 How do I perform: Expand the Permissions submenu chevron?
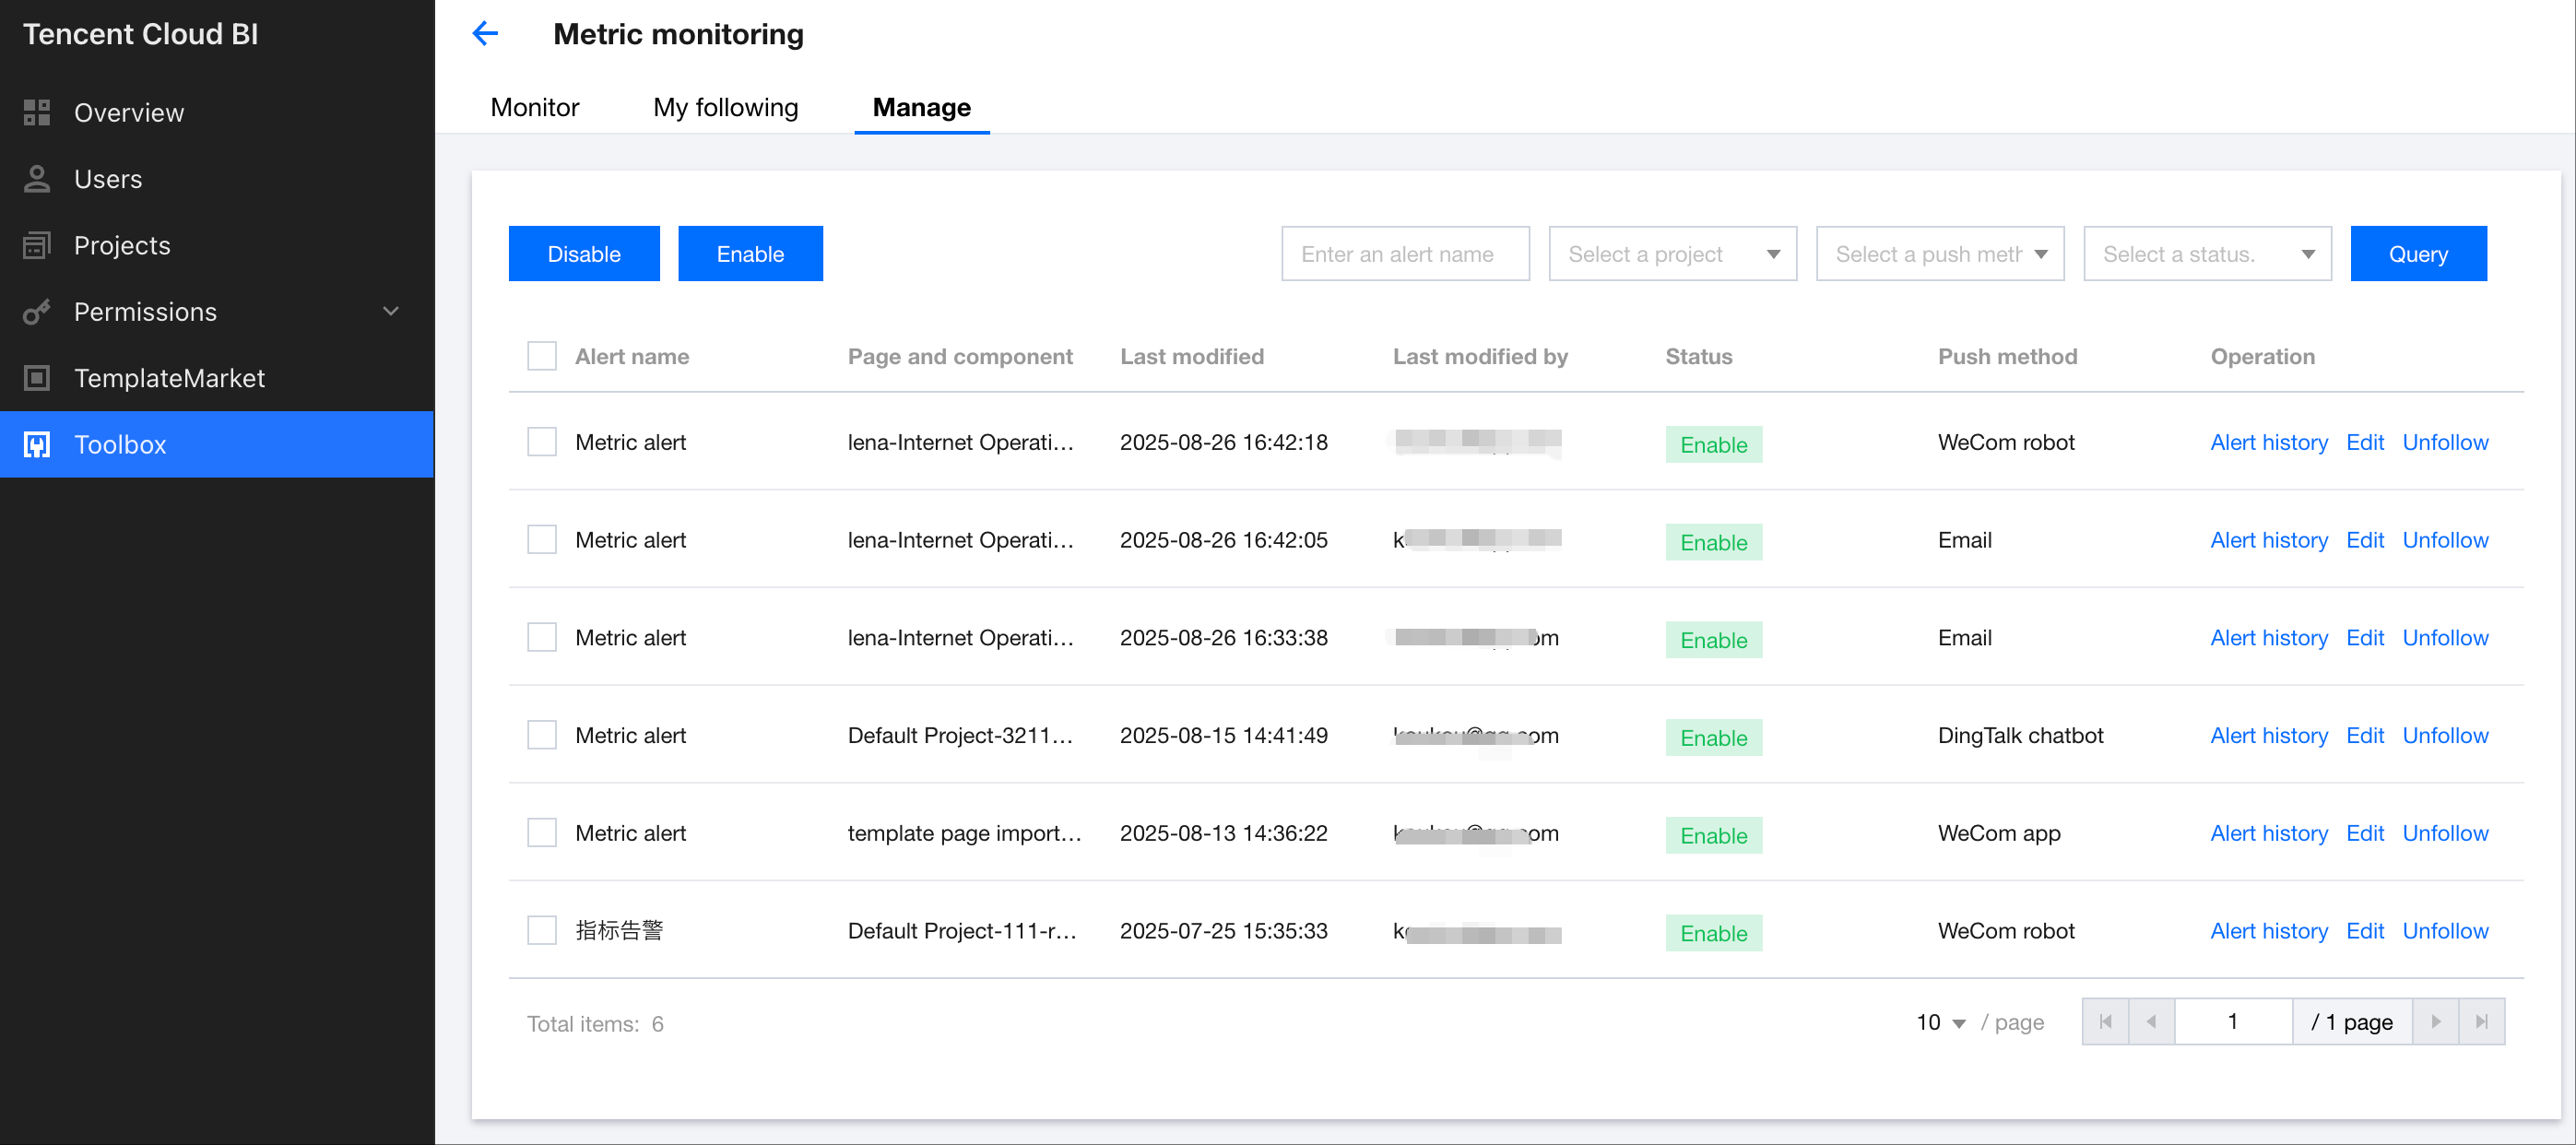(x=391, y=312)
